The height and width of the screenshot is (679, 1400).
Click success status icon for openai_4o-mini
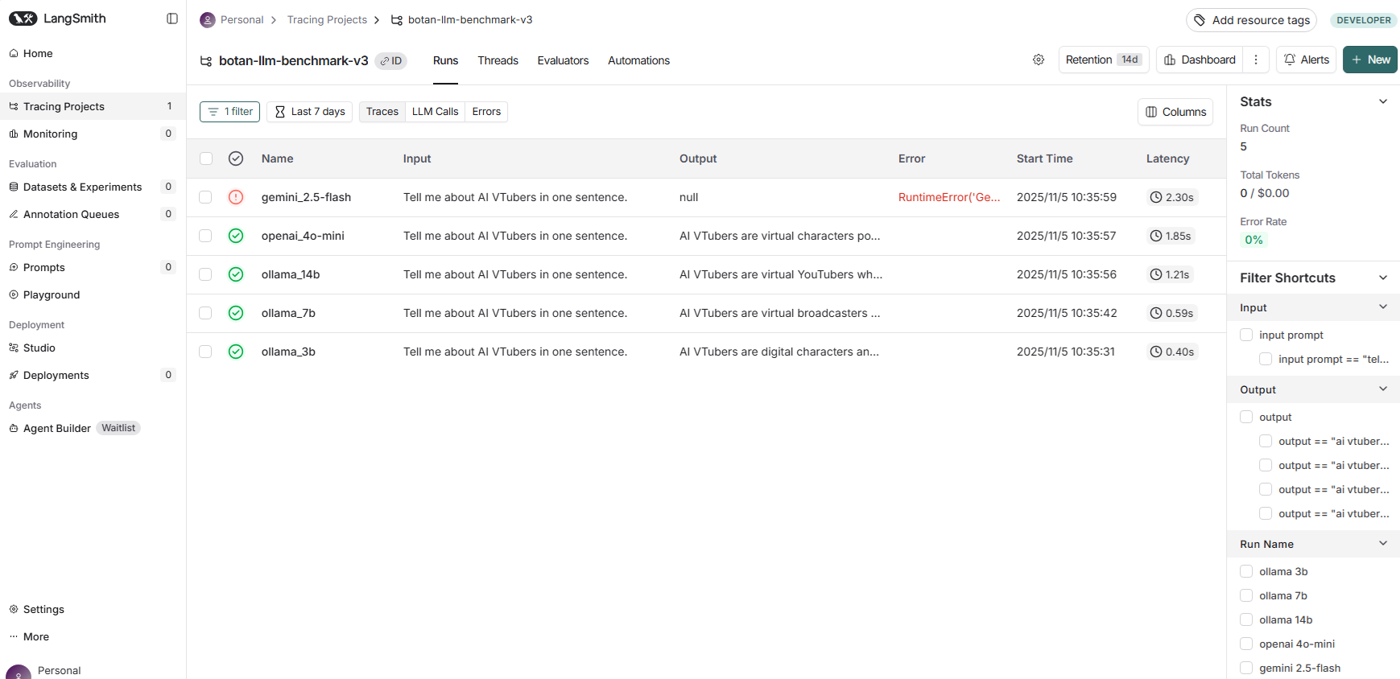[236, 236]
